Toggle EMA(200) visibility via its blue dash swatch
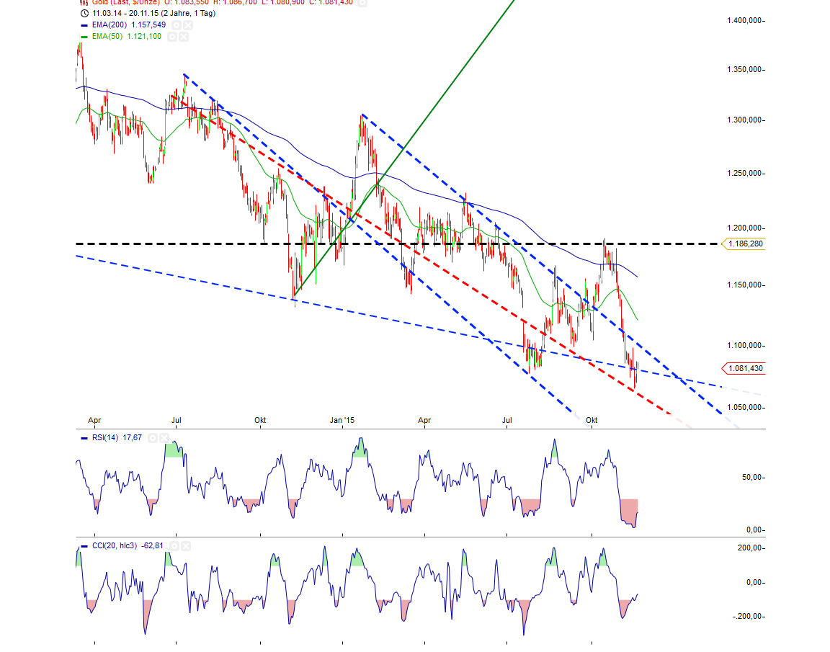The width and height of the screenshot is (830, 652). point(83,24)
